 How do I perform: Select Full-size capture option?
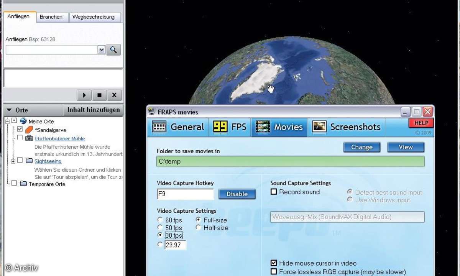point(198,220)
